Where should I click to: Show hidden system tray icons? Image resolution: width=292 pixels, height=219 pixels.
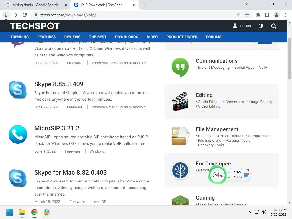coord(249,212)
